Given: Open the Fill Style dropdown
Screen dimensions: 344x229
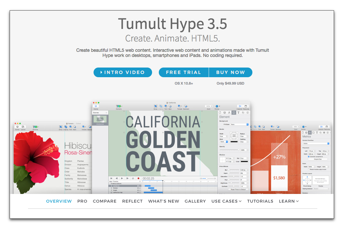Looking at the screenshot, I should coord(239,124).
